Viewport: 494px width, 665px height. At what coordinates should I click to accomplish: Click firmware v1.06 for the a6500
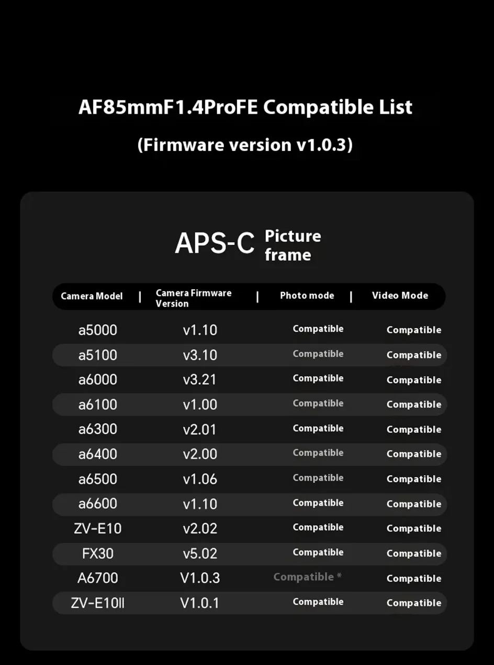(200, 479)
